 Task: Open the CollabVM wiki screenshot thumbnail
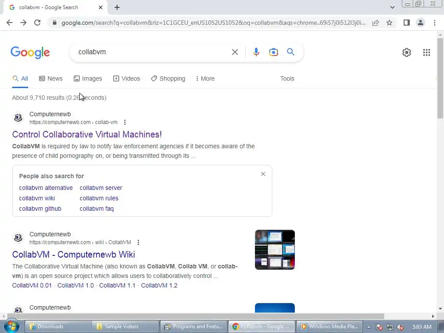[x=274, y=250]
